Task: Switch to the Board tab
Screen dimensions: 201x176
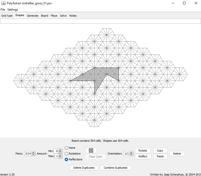Action: pyautogui.click(x=44, y=16)
